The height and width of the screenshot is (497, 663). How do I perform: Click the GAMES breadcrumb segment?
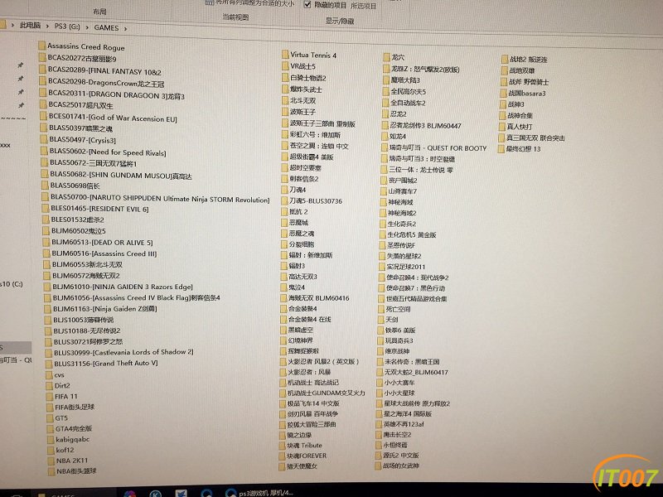point(106,28)
